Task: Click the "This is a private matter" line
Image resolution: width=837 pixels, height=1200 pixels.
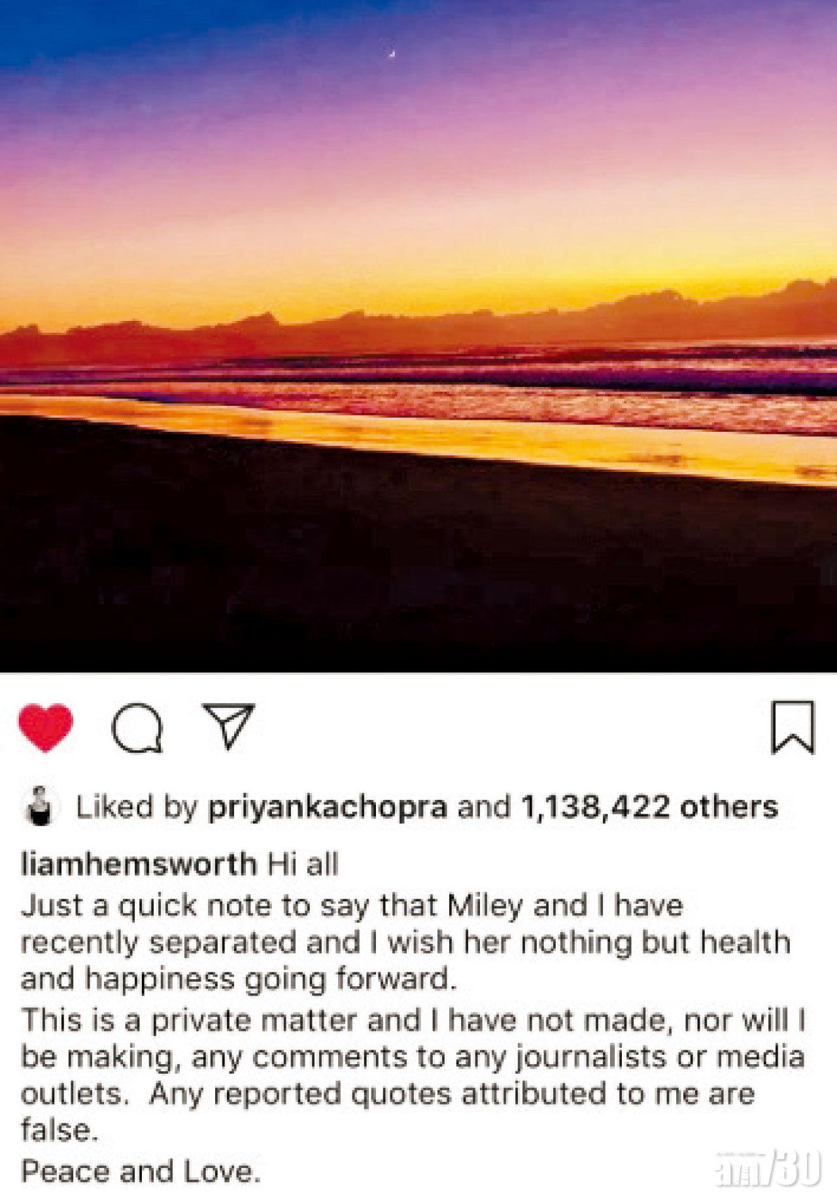Action: tap(412, 1020)
